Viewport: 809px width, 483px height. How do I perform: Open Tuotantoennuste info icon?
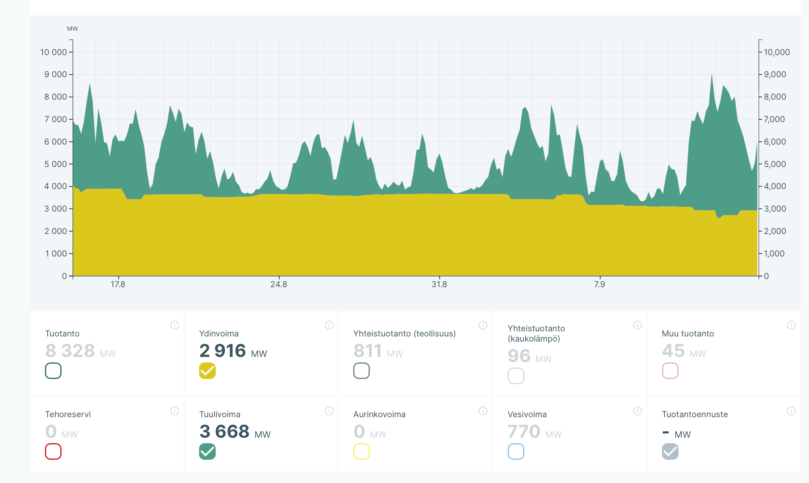pyautogui.click(x=791, y=411)
